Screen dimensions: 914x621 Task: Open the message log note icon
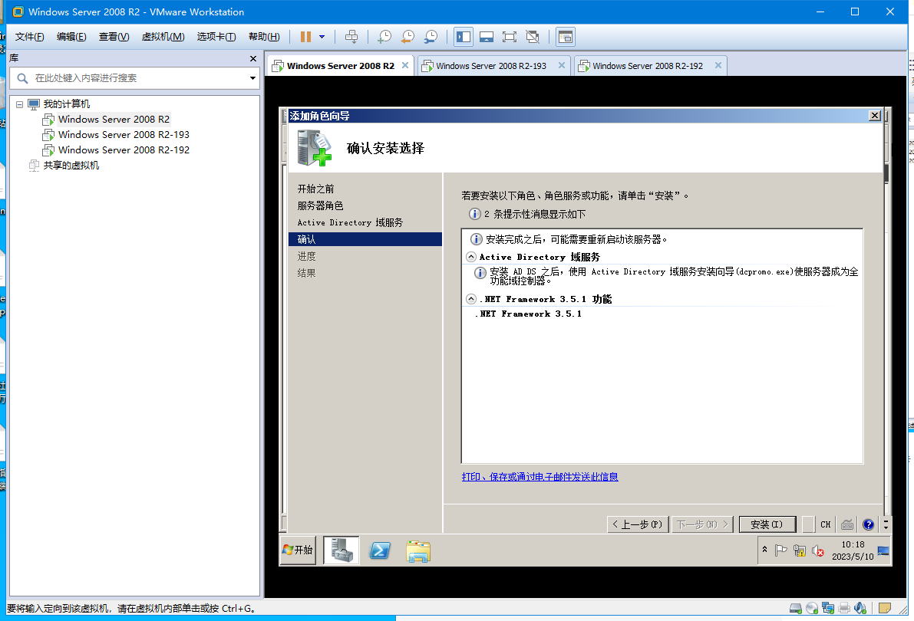pyautogui.click(x=885, y=608)
